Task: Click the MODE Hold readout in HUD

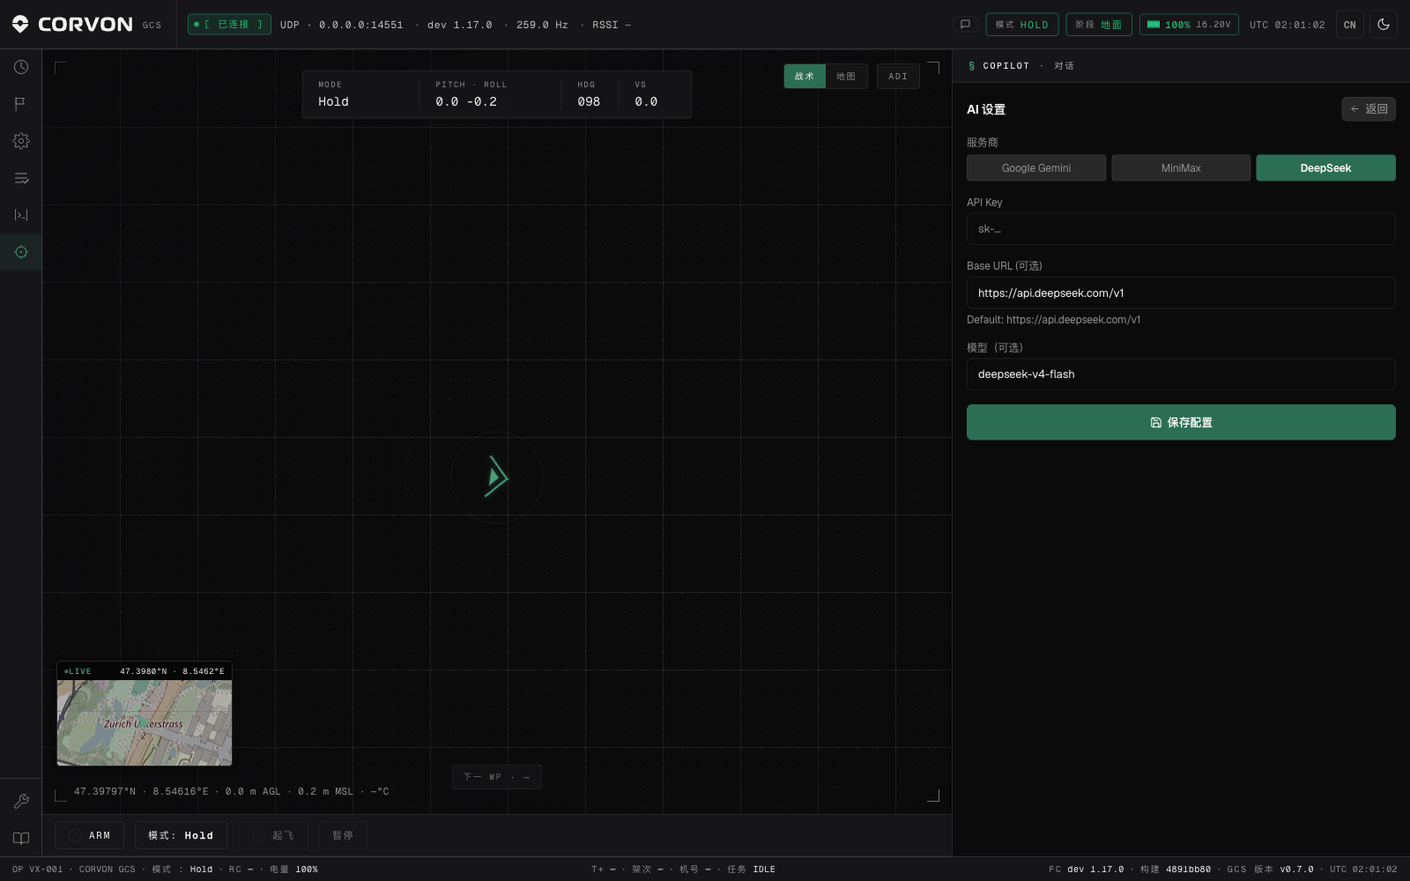Action: point(333,94)
